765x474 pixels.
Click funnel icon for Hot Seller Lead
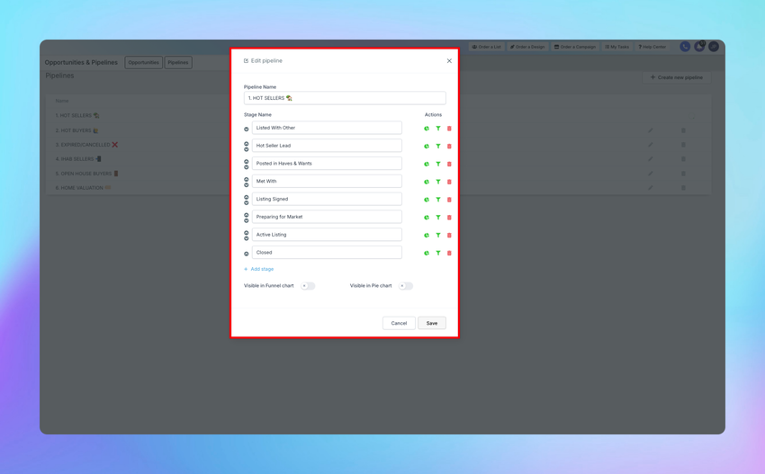click(438, 146)
